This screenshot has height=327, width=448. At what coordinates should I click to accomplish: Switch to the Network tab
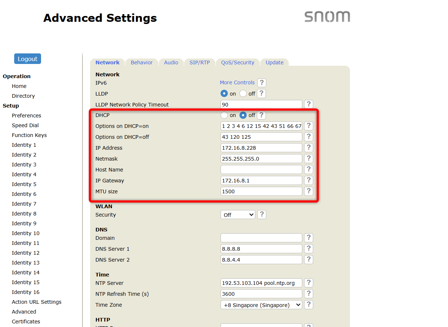click(x=108, y=62)
